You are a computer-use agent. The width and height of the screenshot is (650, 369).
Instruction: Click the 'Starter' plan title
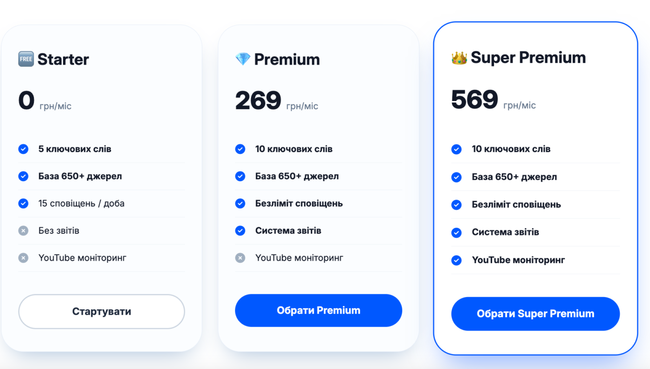[x=63, y=59]
